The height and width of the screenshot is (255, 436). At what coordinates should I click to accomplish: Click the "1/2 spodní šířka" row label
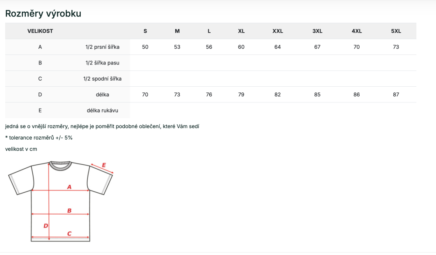pyautogui.click(x=102, y=79)
